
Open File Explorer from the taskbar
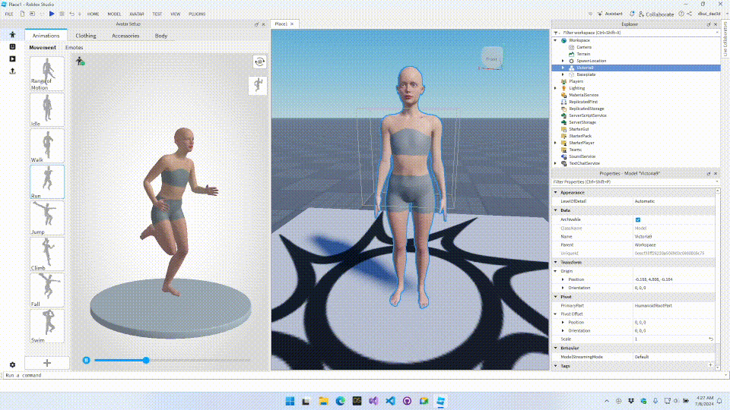(324, 401)
